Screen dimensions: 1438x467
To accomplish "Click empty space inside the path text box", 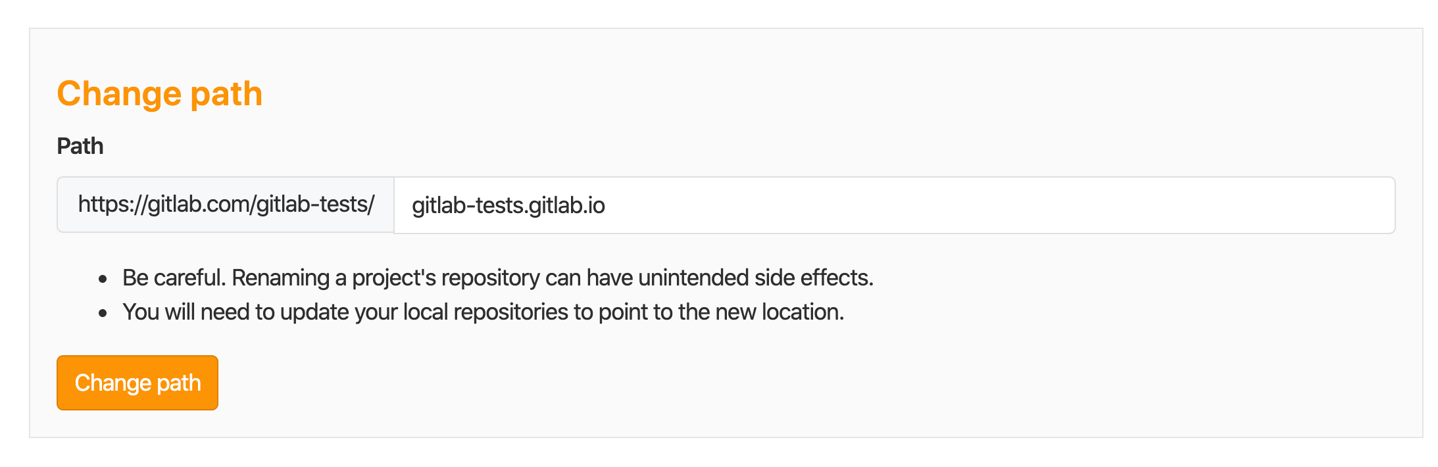I will point(987,205).
